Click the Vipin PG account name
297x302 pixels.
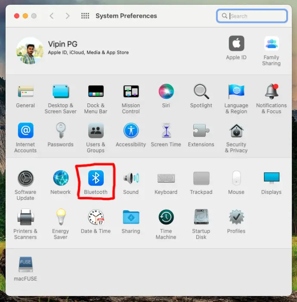click(63, 44)
